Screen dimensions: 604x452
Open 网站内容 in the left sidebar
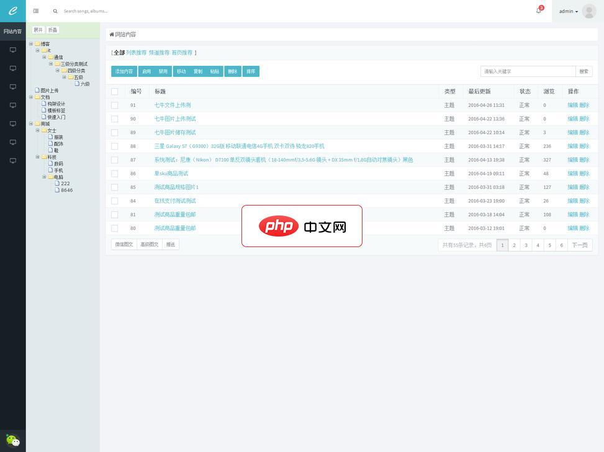click(x=12, y=31)
